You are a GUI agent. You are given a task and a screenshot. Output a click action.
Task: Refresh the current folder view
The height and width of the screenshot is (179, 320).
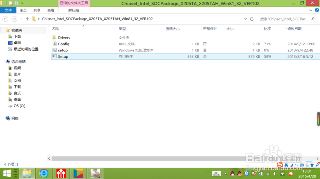click(x=252, y=19)
